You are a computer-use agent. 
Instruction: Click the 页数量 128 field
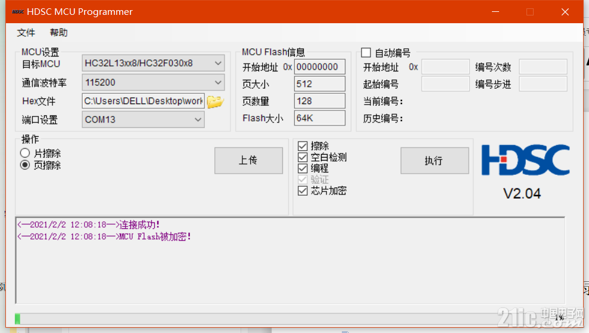pos(320,101)
